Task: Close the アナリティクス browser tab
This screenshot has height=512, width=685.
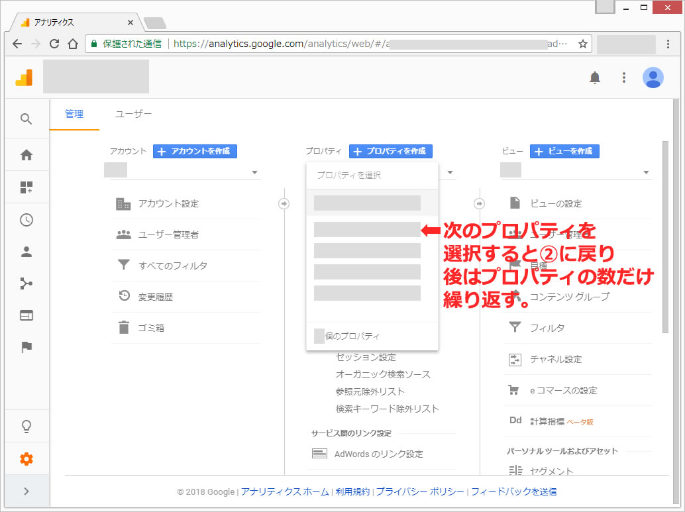Action: click(x=131, y=23)
